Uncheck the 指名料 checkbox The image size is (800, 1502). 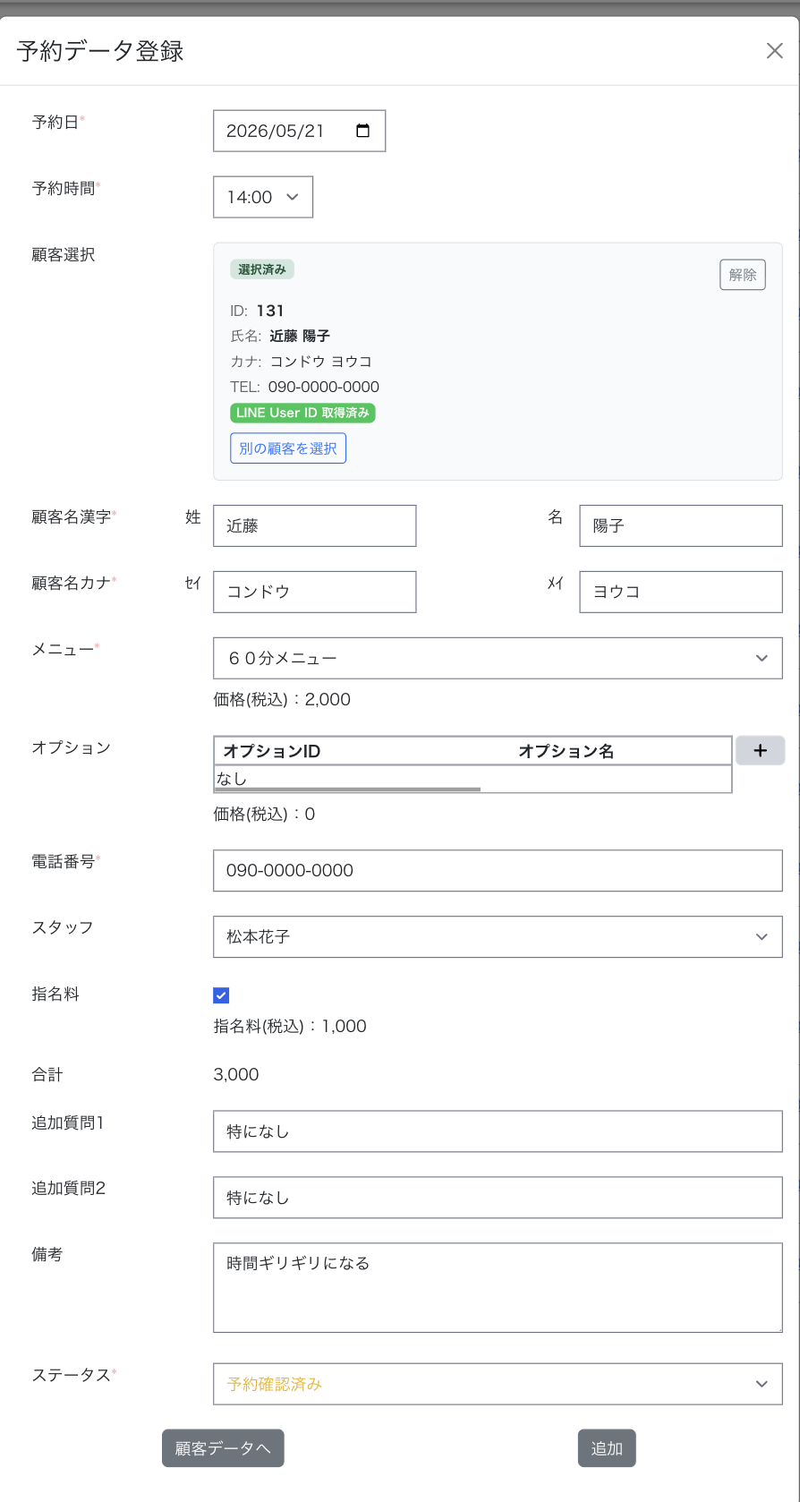[221, 995]
